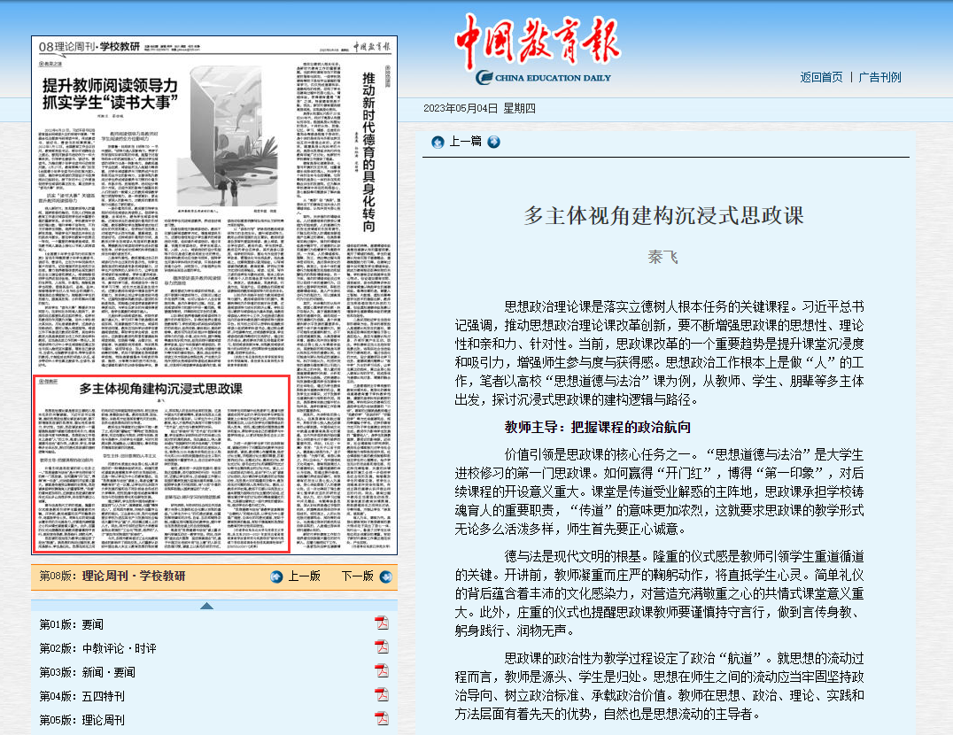
Task: Select the red-boxed article 多主体视角建构沉浸式思政课 on the page
Action: (161, 464)
